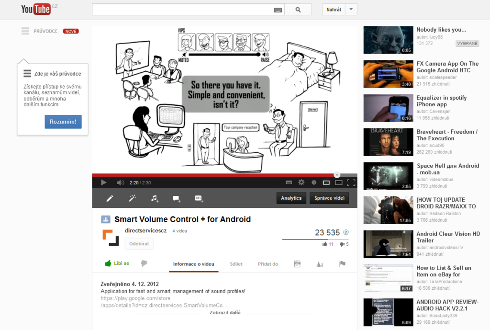Open the statistics bar chart icon
This screenshot has width=490, height=330.
click(x=319, y=264)
